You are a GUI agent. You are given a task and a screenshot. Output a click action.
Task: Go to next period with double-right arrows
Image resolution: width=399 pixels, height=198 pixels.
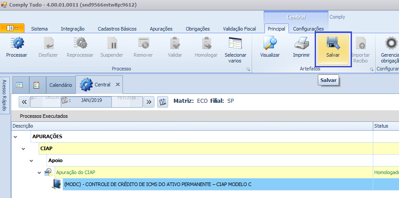click(149, 102)
